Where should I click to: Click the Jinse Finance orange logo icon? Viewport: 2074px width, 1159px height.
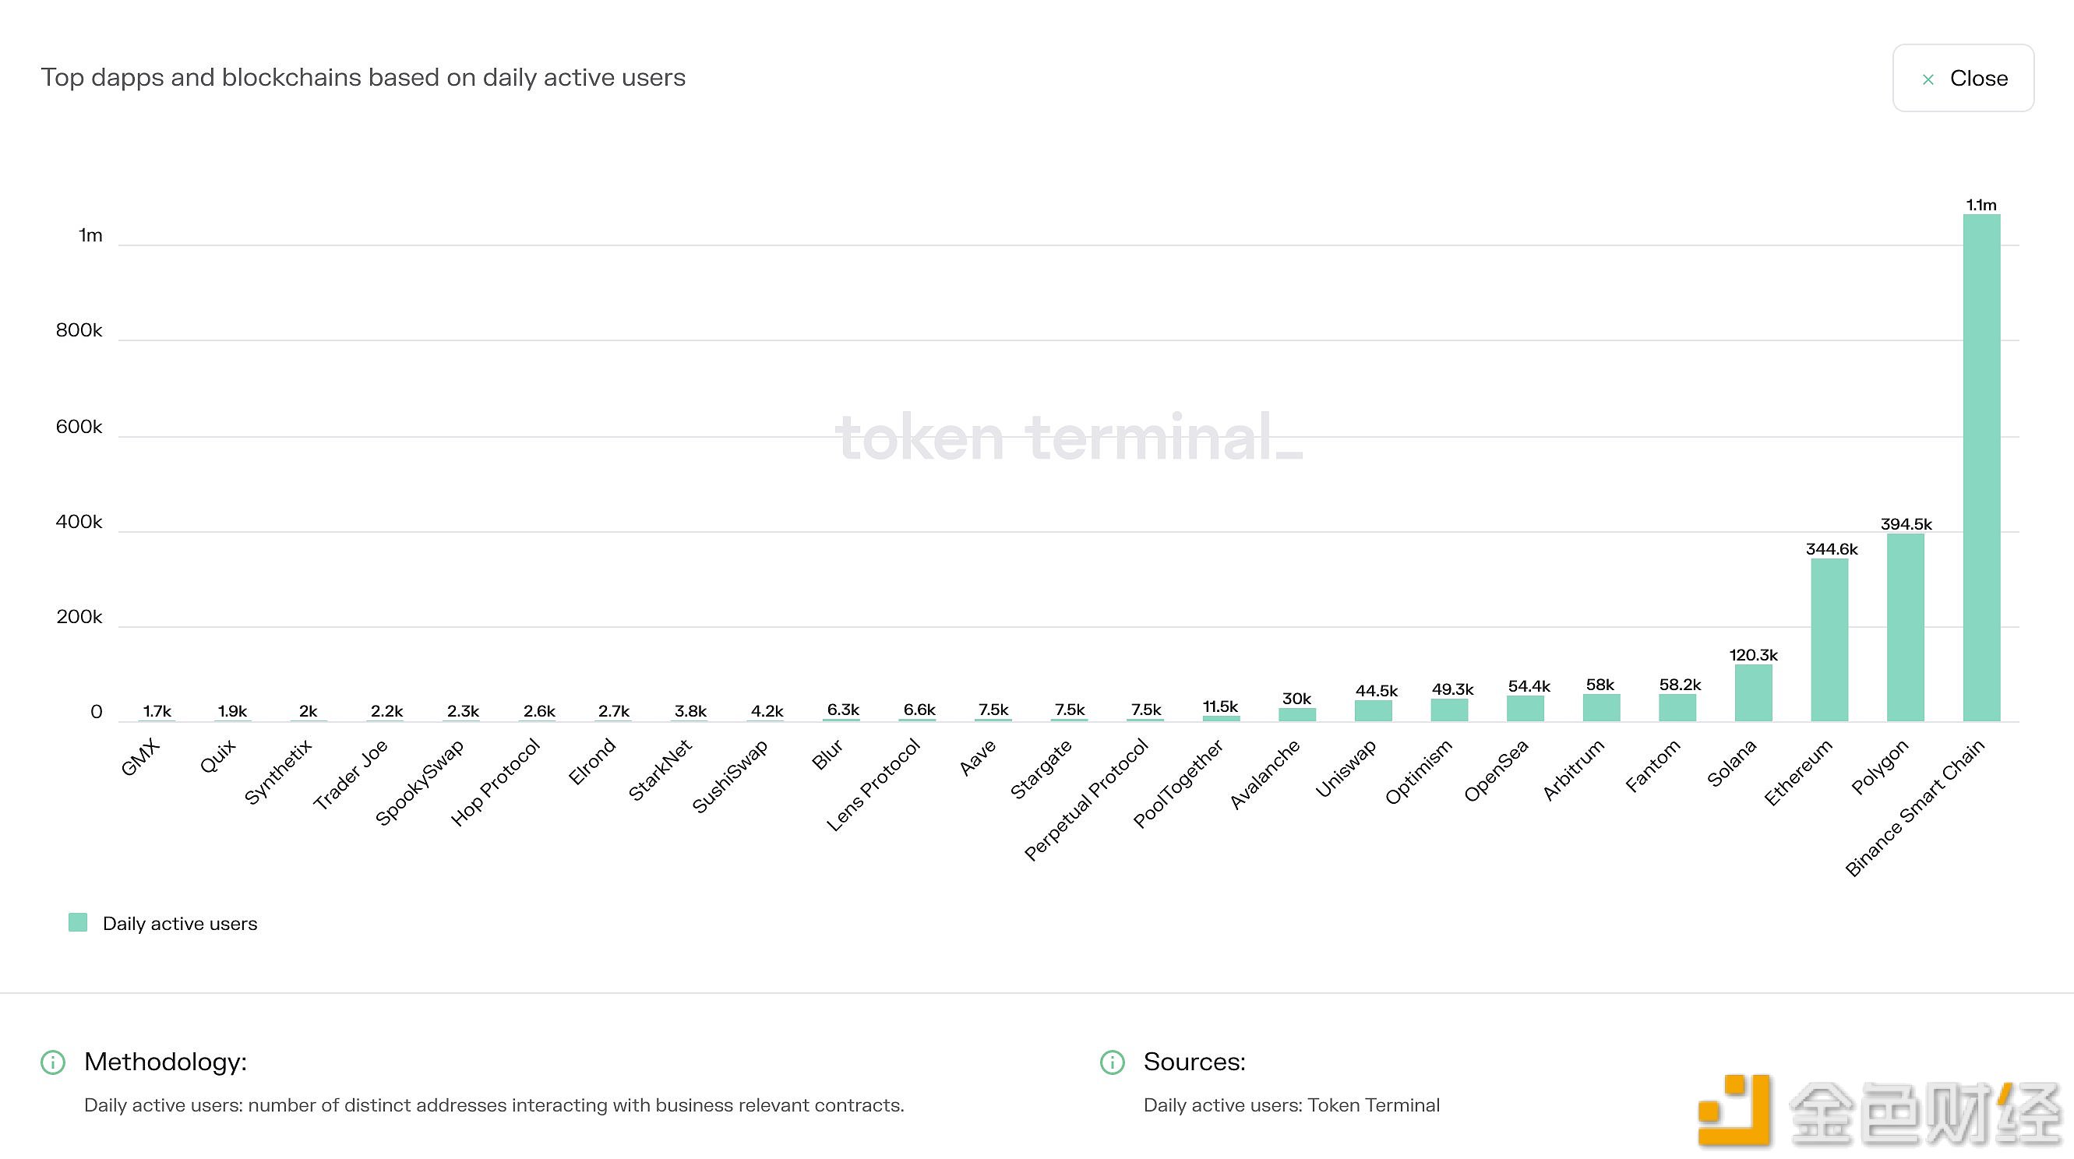(x=1734, y=1110)
